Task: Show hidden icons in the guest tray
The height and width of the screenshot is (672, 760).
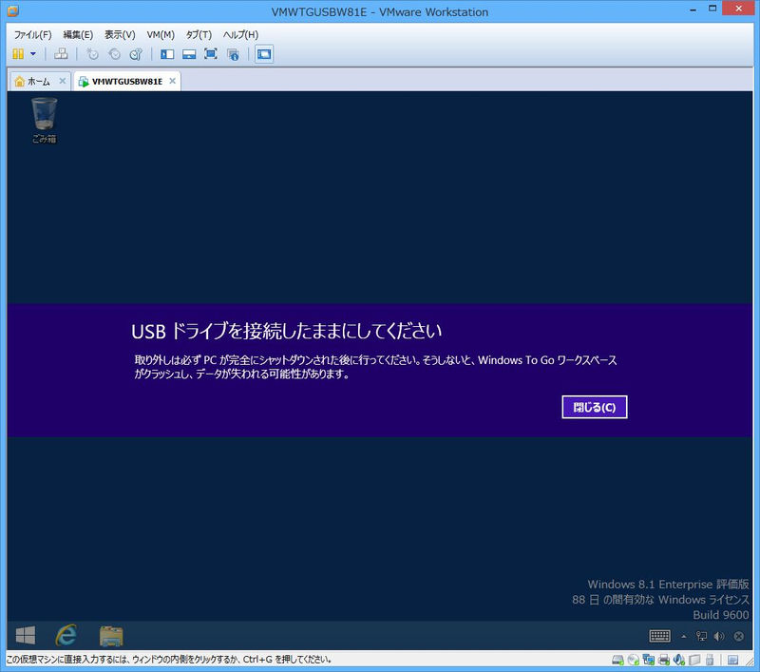Action: (x=684, y=636)
